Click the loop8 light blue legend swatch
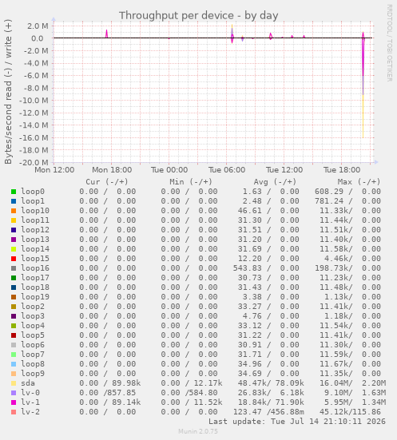This screenshot has width=397, height=440. click(14, 364)
